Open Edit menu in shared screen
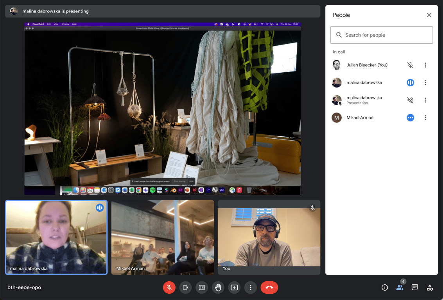This screenshot has height=300, width=443. pyautogui.click(x=49, y=24)
